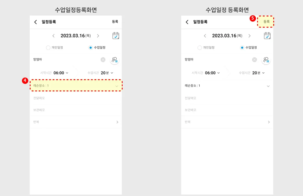Open member list icon on left screen
The image size is (303, 196).
click(115, 60)
